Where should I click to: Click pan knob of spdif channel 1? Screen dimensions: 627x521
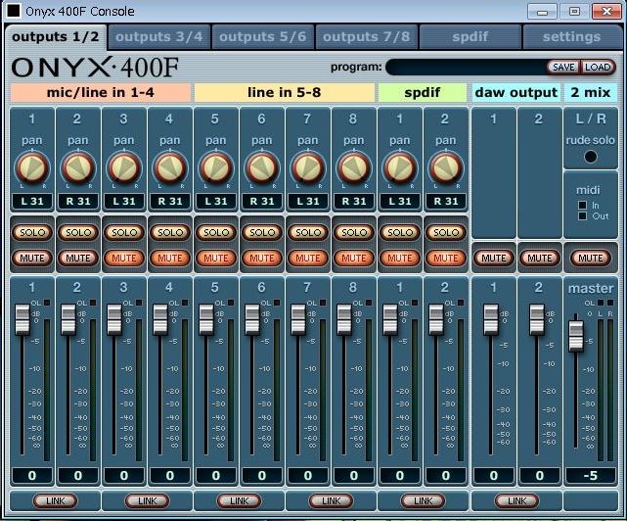pyautogui.click(x=400, y=167)
